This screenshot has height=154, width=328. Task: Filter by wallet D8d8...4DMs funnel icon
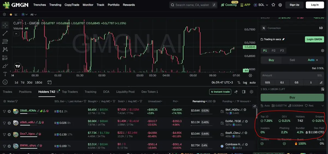pyautogui.click(x=4, y=111)
